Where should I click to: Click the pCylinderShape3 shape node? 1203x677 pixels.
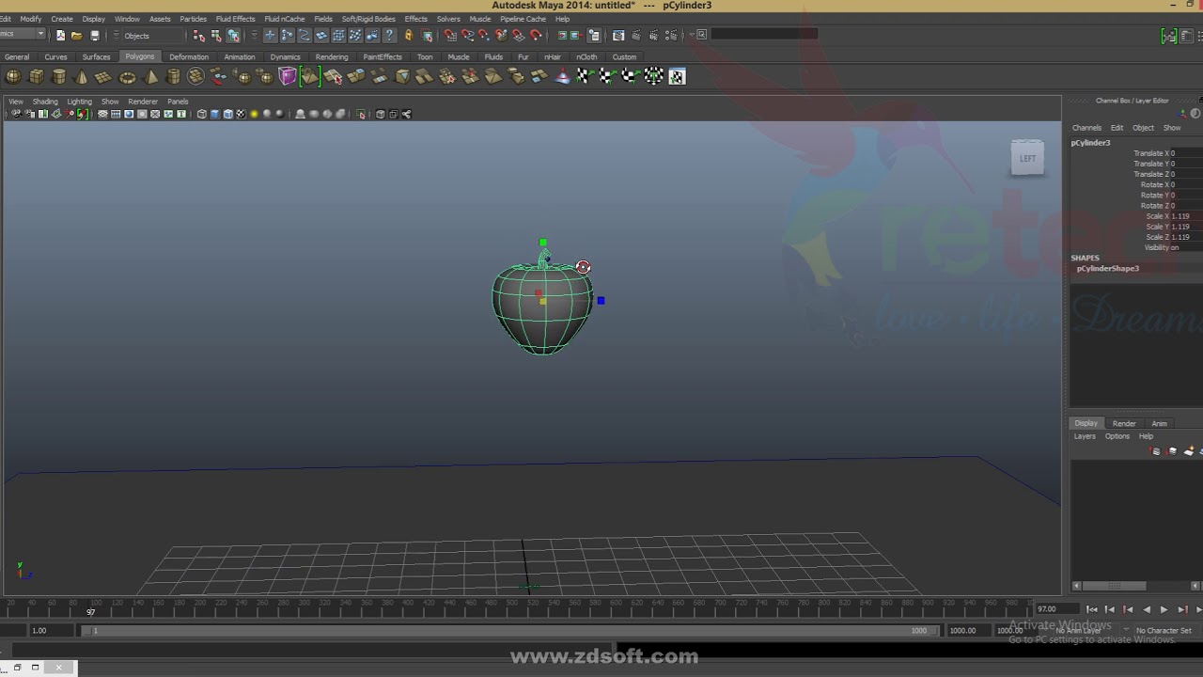(x=1108, y=269)
